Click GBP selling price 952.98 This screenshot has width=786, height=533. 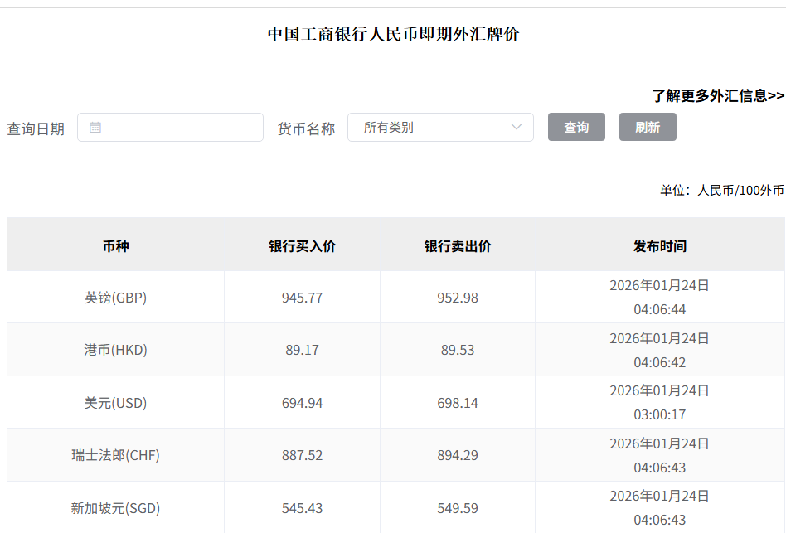pyautogui.click(x=458, y=298)
